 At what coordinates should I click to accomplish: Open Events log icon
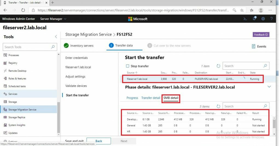click(x=253, y=46)
